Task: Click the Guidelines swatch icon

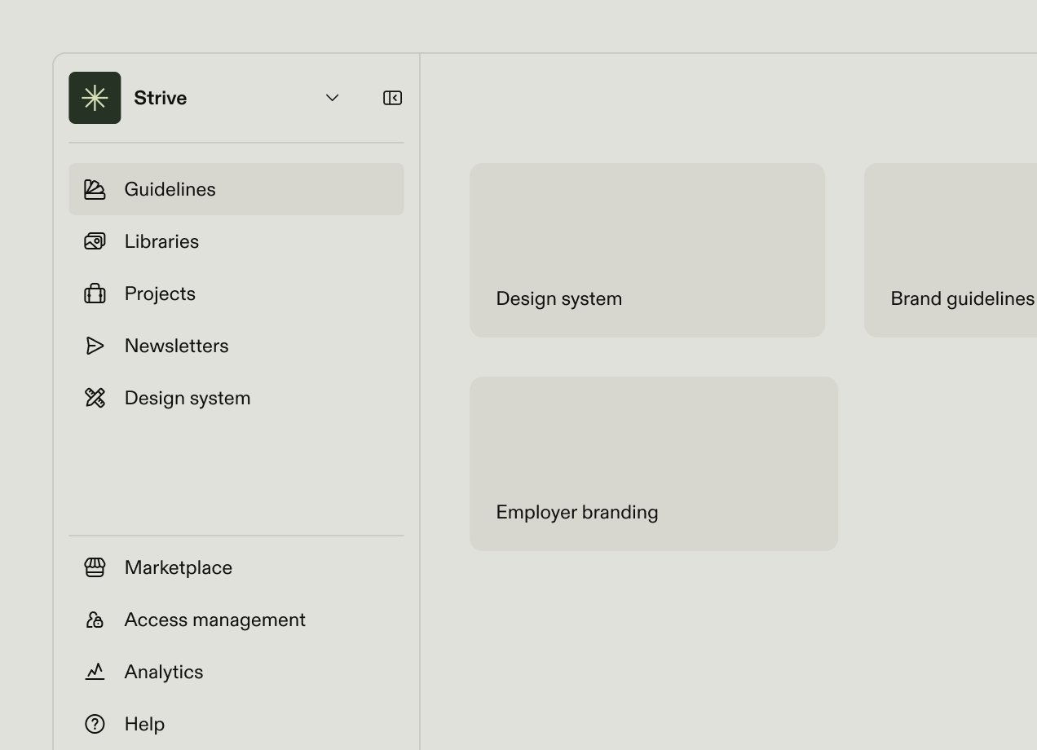Action: tap(95, 189)
